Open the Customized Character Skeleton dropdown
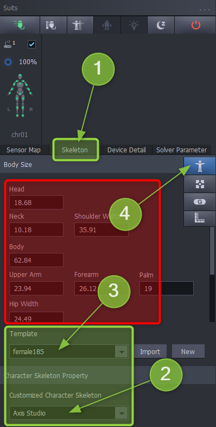216x427 pixels. [69, 413]
